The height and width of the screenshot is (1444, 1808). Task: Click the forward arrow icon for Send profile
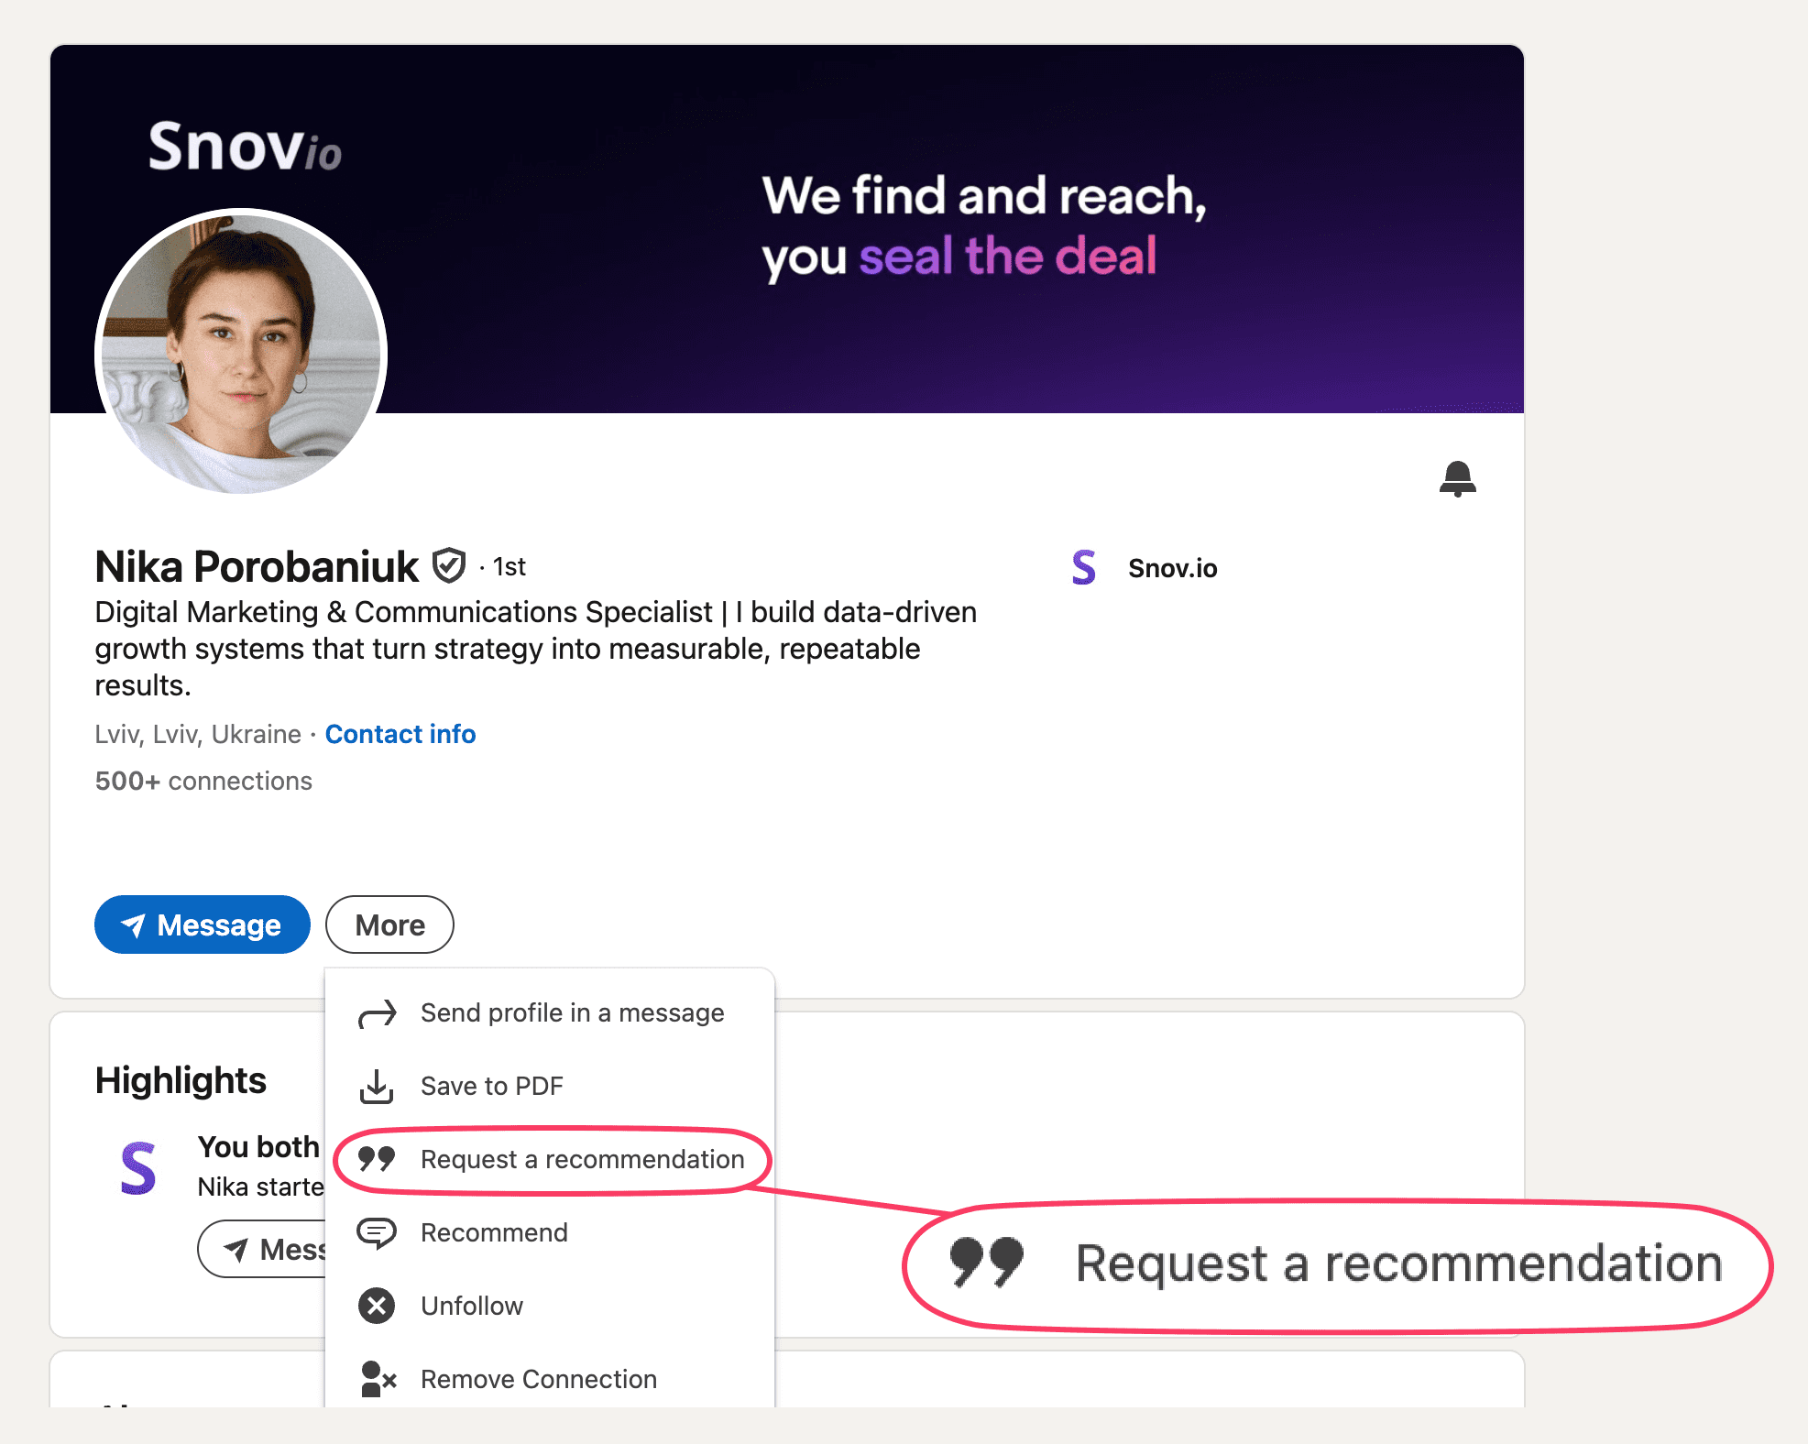(x=377, y=1013)
